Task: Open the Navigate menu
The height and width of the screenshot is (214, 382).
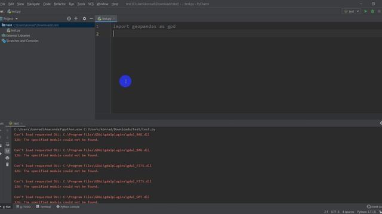Action: point(33,4)
